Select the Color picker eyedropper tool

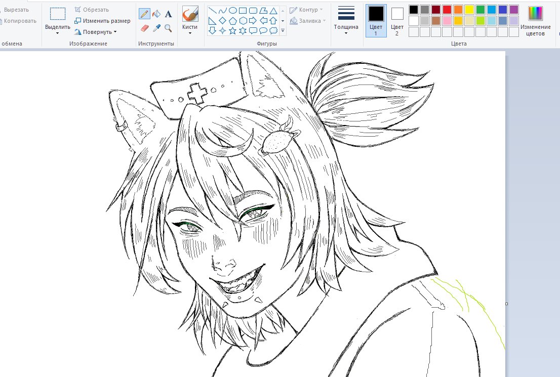(156, 28)
